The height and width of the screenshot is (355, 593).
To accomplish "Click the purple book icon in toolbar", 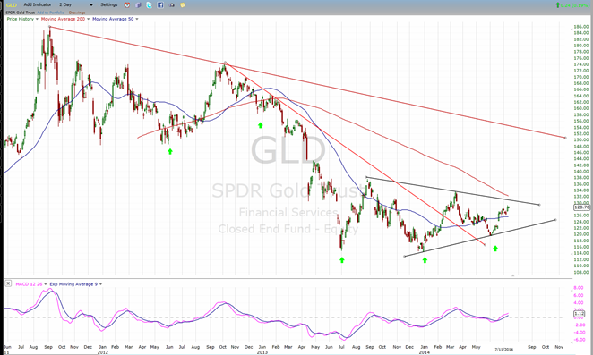I will pyautogui.click(x=138, y=4).
